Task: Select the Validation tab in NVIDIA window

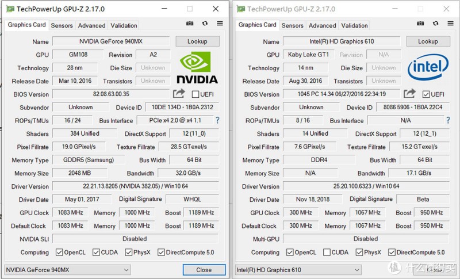Action: click(124, 25)
